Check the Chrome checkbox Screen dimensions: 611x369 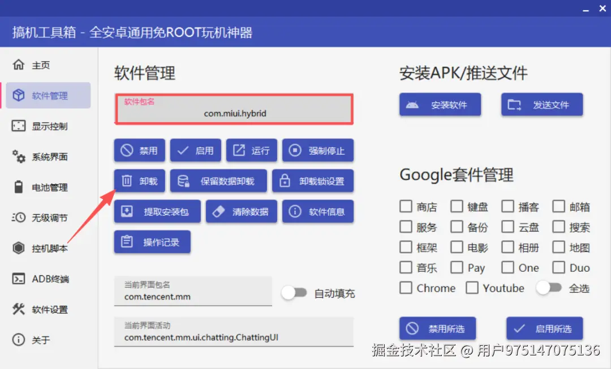(x=406, y=288)
